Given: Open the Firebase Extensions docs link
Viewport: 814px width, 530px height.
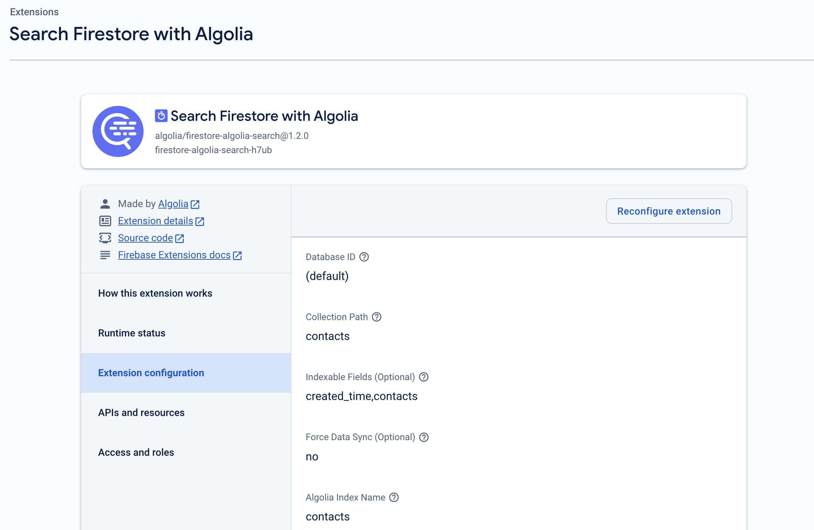Looking at the screenshot, I should tap(174, 255).
